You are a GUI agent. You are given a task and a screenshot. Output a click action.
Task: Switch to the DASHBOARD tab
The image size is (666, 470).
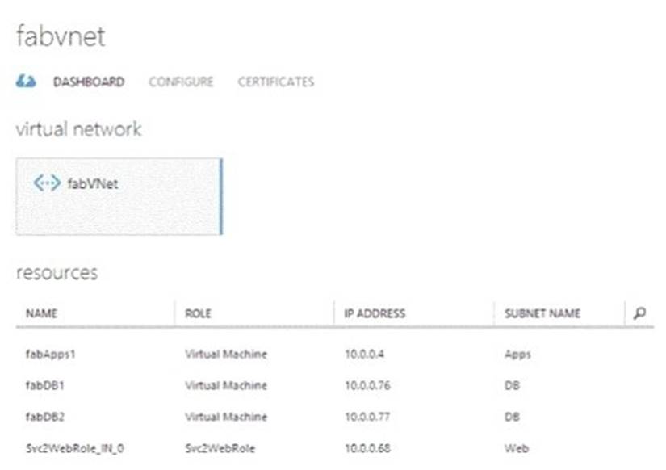pyautogui.click(x=89, y=82)
